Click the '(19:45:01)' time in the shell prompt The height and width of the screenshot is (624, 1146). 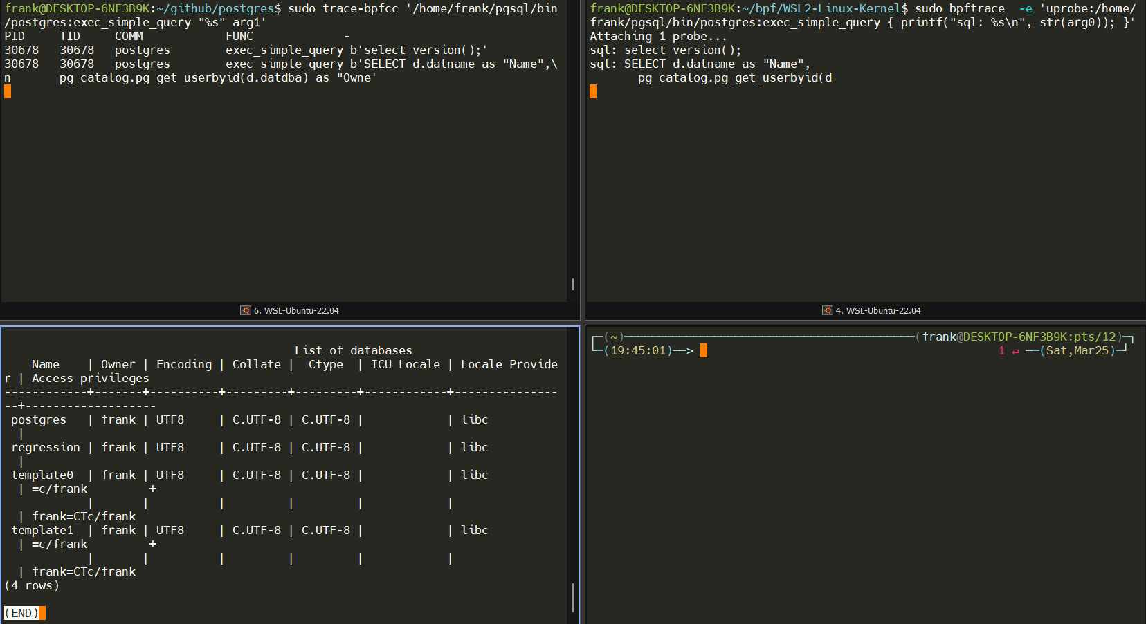[x=638, y=350]
